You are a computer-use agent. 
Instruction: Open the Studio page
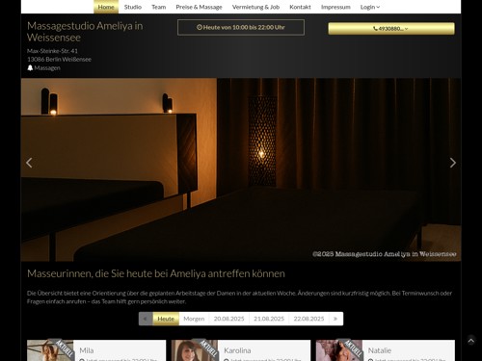(x=133, y=7)
